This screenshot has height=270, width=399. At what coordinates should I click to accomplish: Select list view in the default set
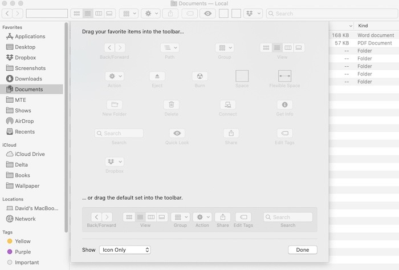[x=140, y=217]
